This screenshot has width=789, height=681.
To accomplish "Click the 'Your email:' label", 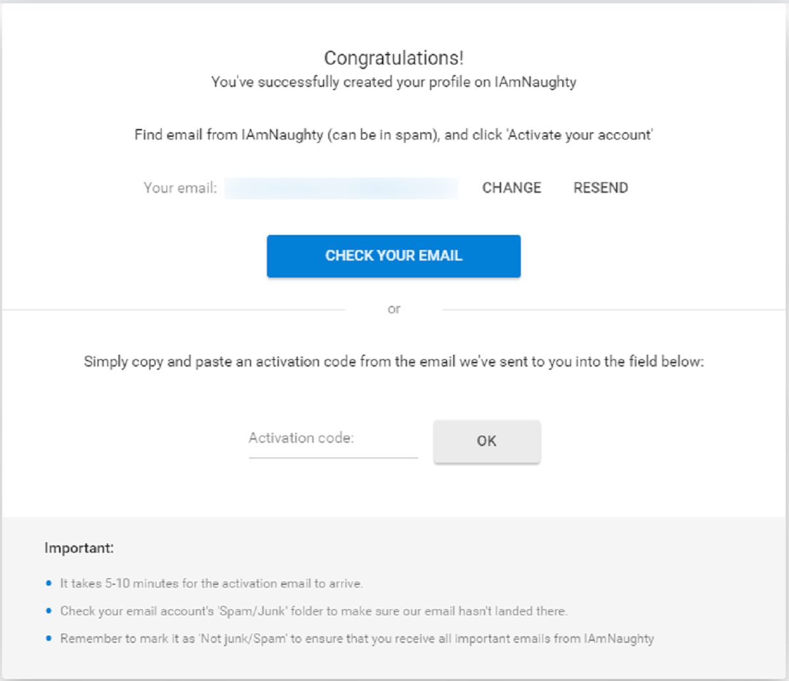I will point(180,188).
